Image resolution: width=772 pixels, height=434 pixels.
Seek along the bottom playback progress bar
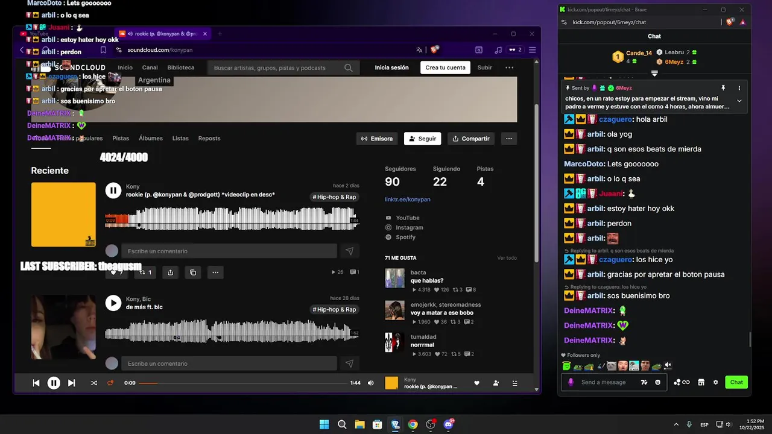(x=243, y=383)
